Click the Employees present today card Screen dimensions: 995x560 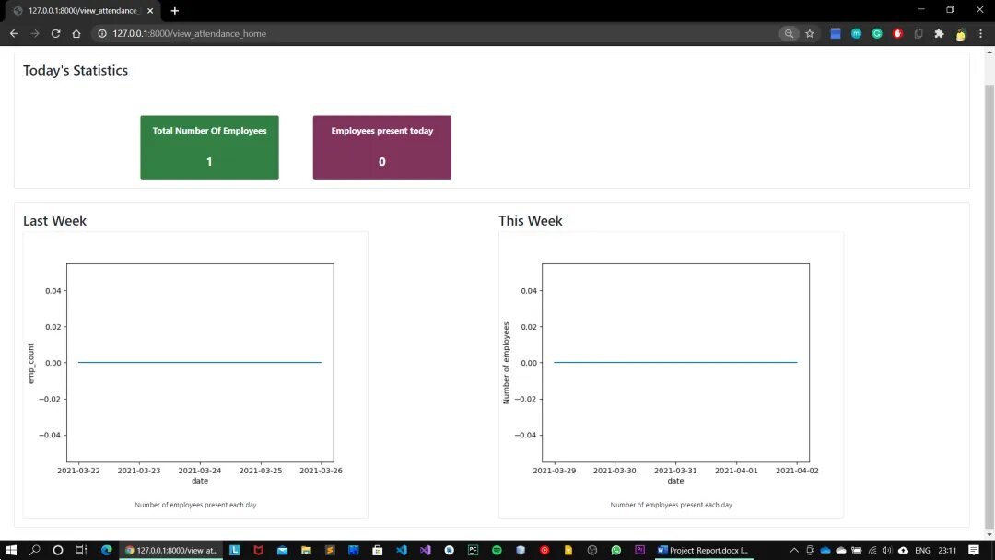[382, 147]
